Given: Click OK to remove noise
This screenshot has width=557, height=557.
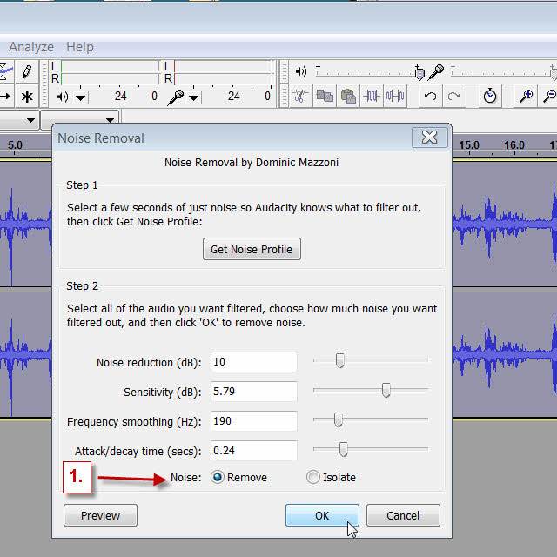Looking at the screenshot, I should pyautogui.click(x=322, y=515).
